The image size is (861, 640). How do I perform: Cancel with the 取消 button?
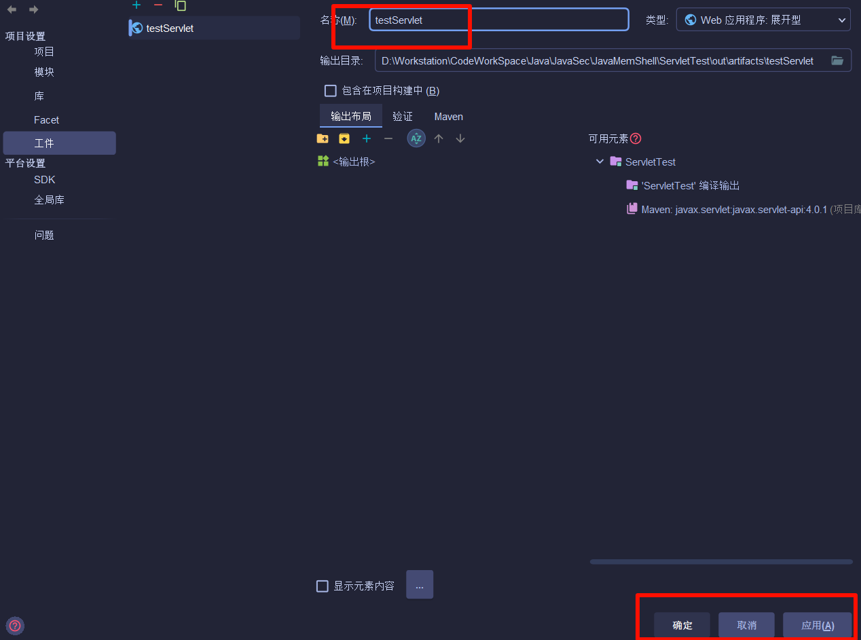click(x=747, y=625)
